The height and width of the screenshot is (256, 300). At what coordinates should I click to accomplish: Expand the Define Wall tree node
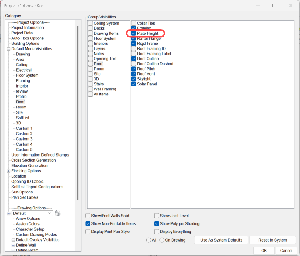coord(13,245)
